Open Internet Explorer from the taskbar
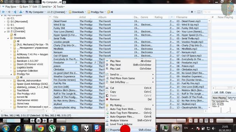236x132 pixels. tap(18, 128)
